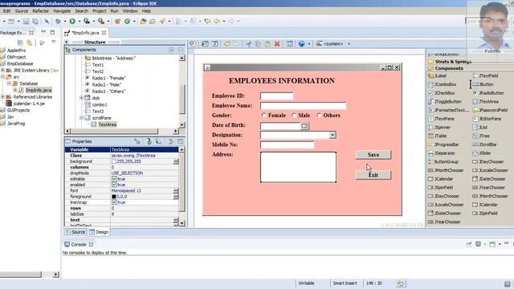Select Radio1 - "Female" in component tree

(105, 78)
